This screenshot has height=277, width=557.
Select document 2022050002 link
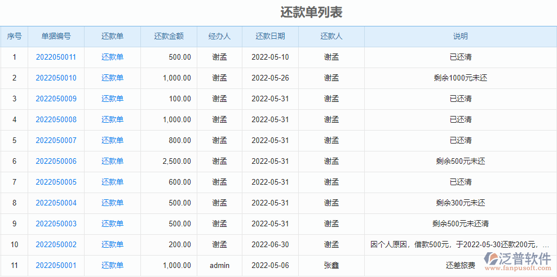(x=56, y=244)
